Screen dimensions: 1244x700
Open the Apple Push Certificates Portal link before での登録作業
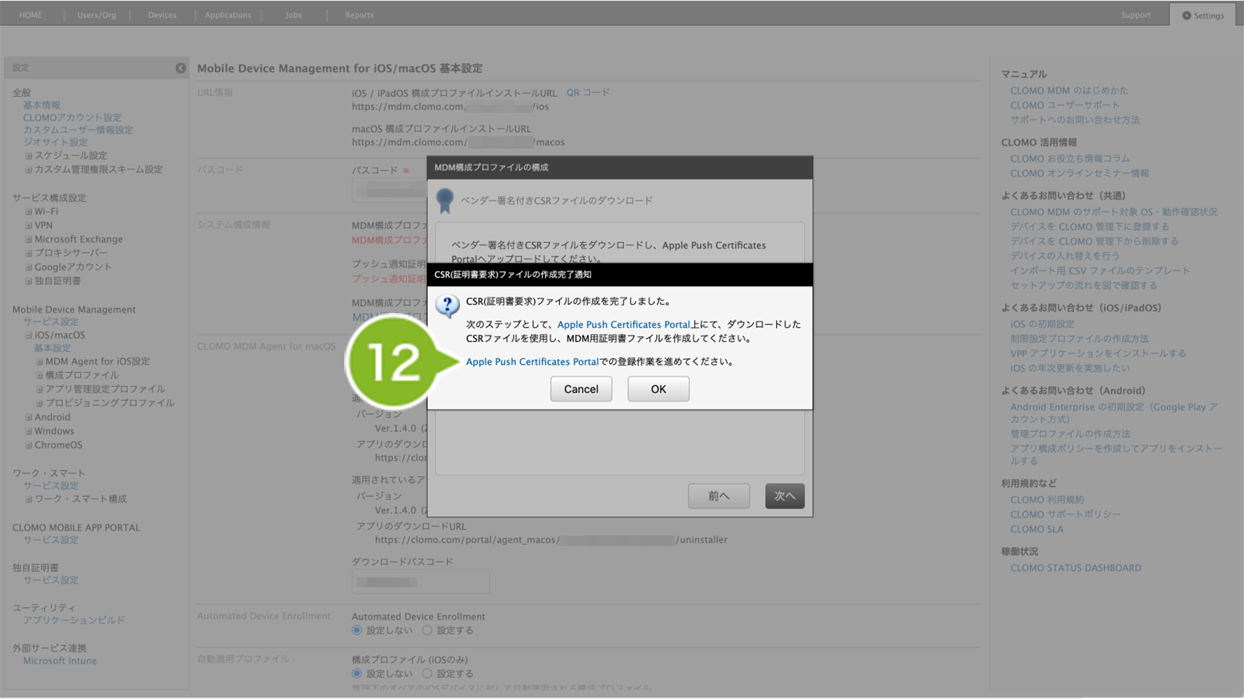[x=532, y=362]
